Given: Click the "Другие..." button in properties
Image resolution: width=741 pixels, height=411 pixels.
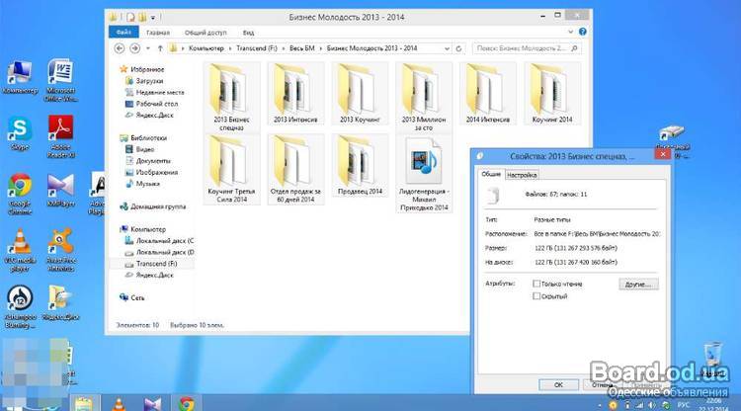Looking at the screenshot, I should coord(637,284).
